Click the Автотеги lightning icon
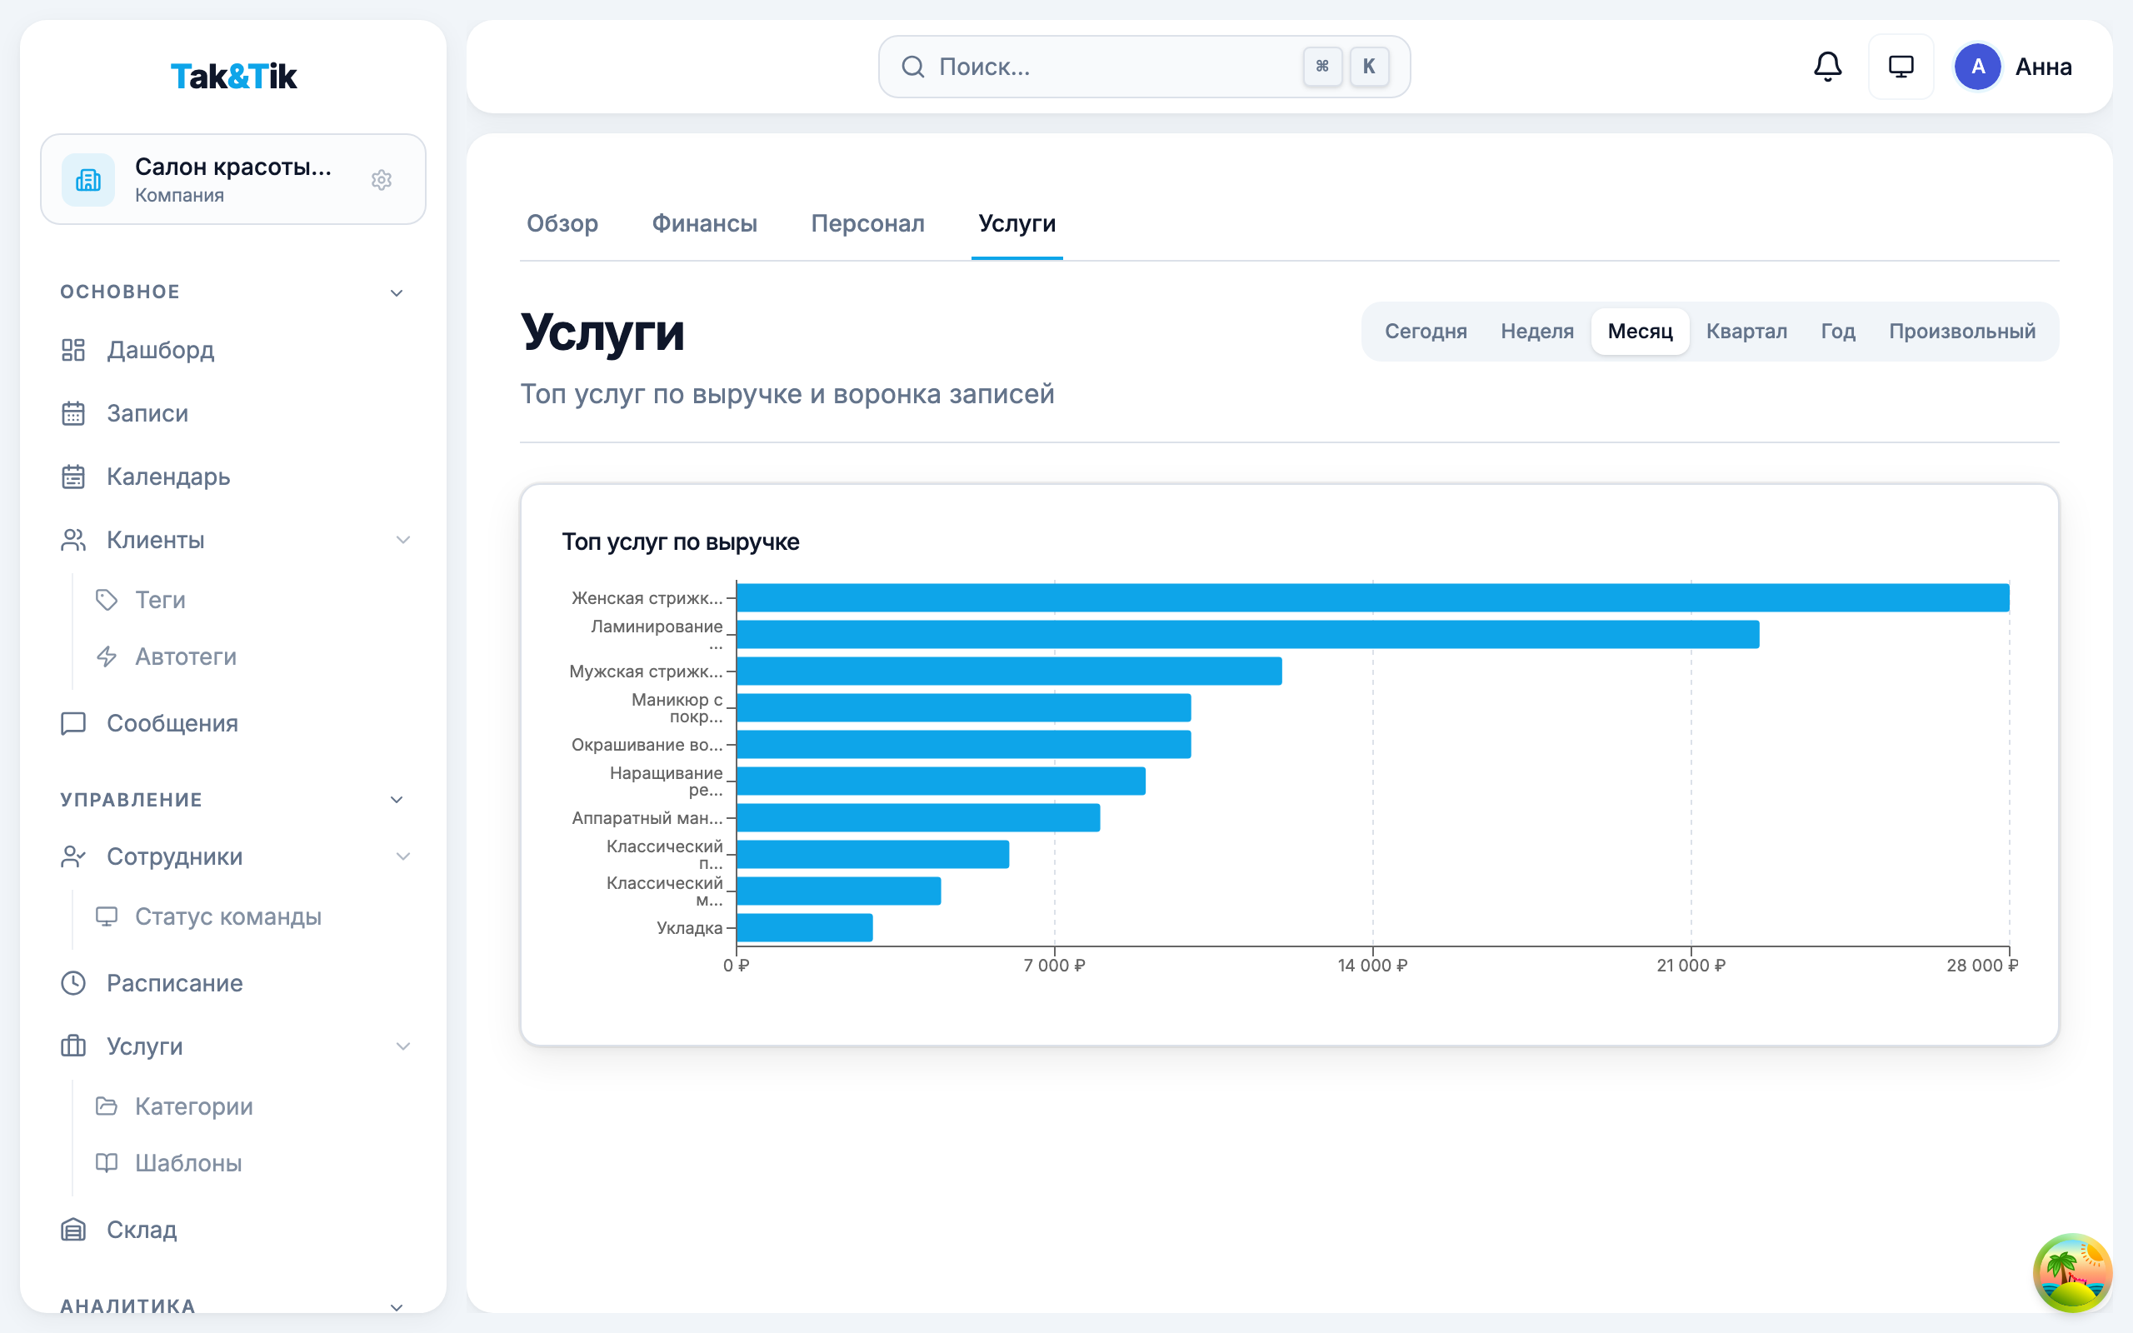 pyautogui.click(x=107, y=656)
